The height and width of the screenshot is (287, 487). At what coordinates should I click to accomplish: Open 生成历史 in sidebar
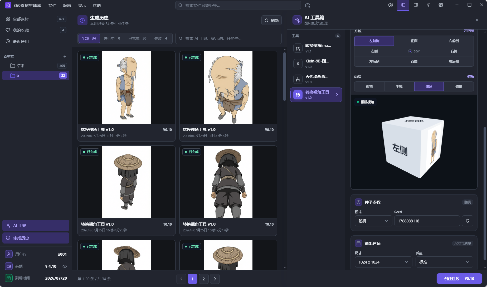(x=36, y=238)
